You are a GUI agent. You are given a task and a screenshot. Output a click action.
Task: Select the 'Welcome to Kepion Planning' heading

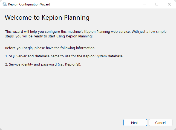coord(47,17)
